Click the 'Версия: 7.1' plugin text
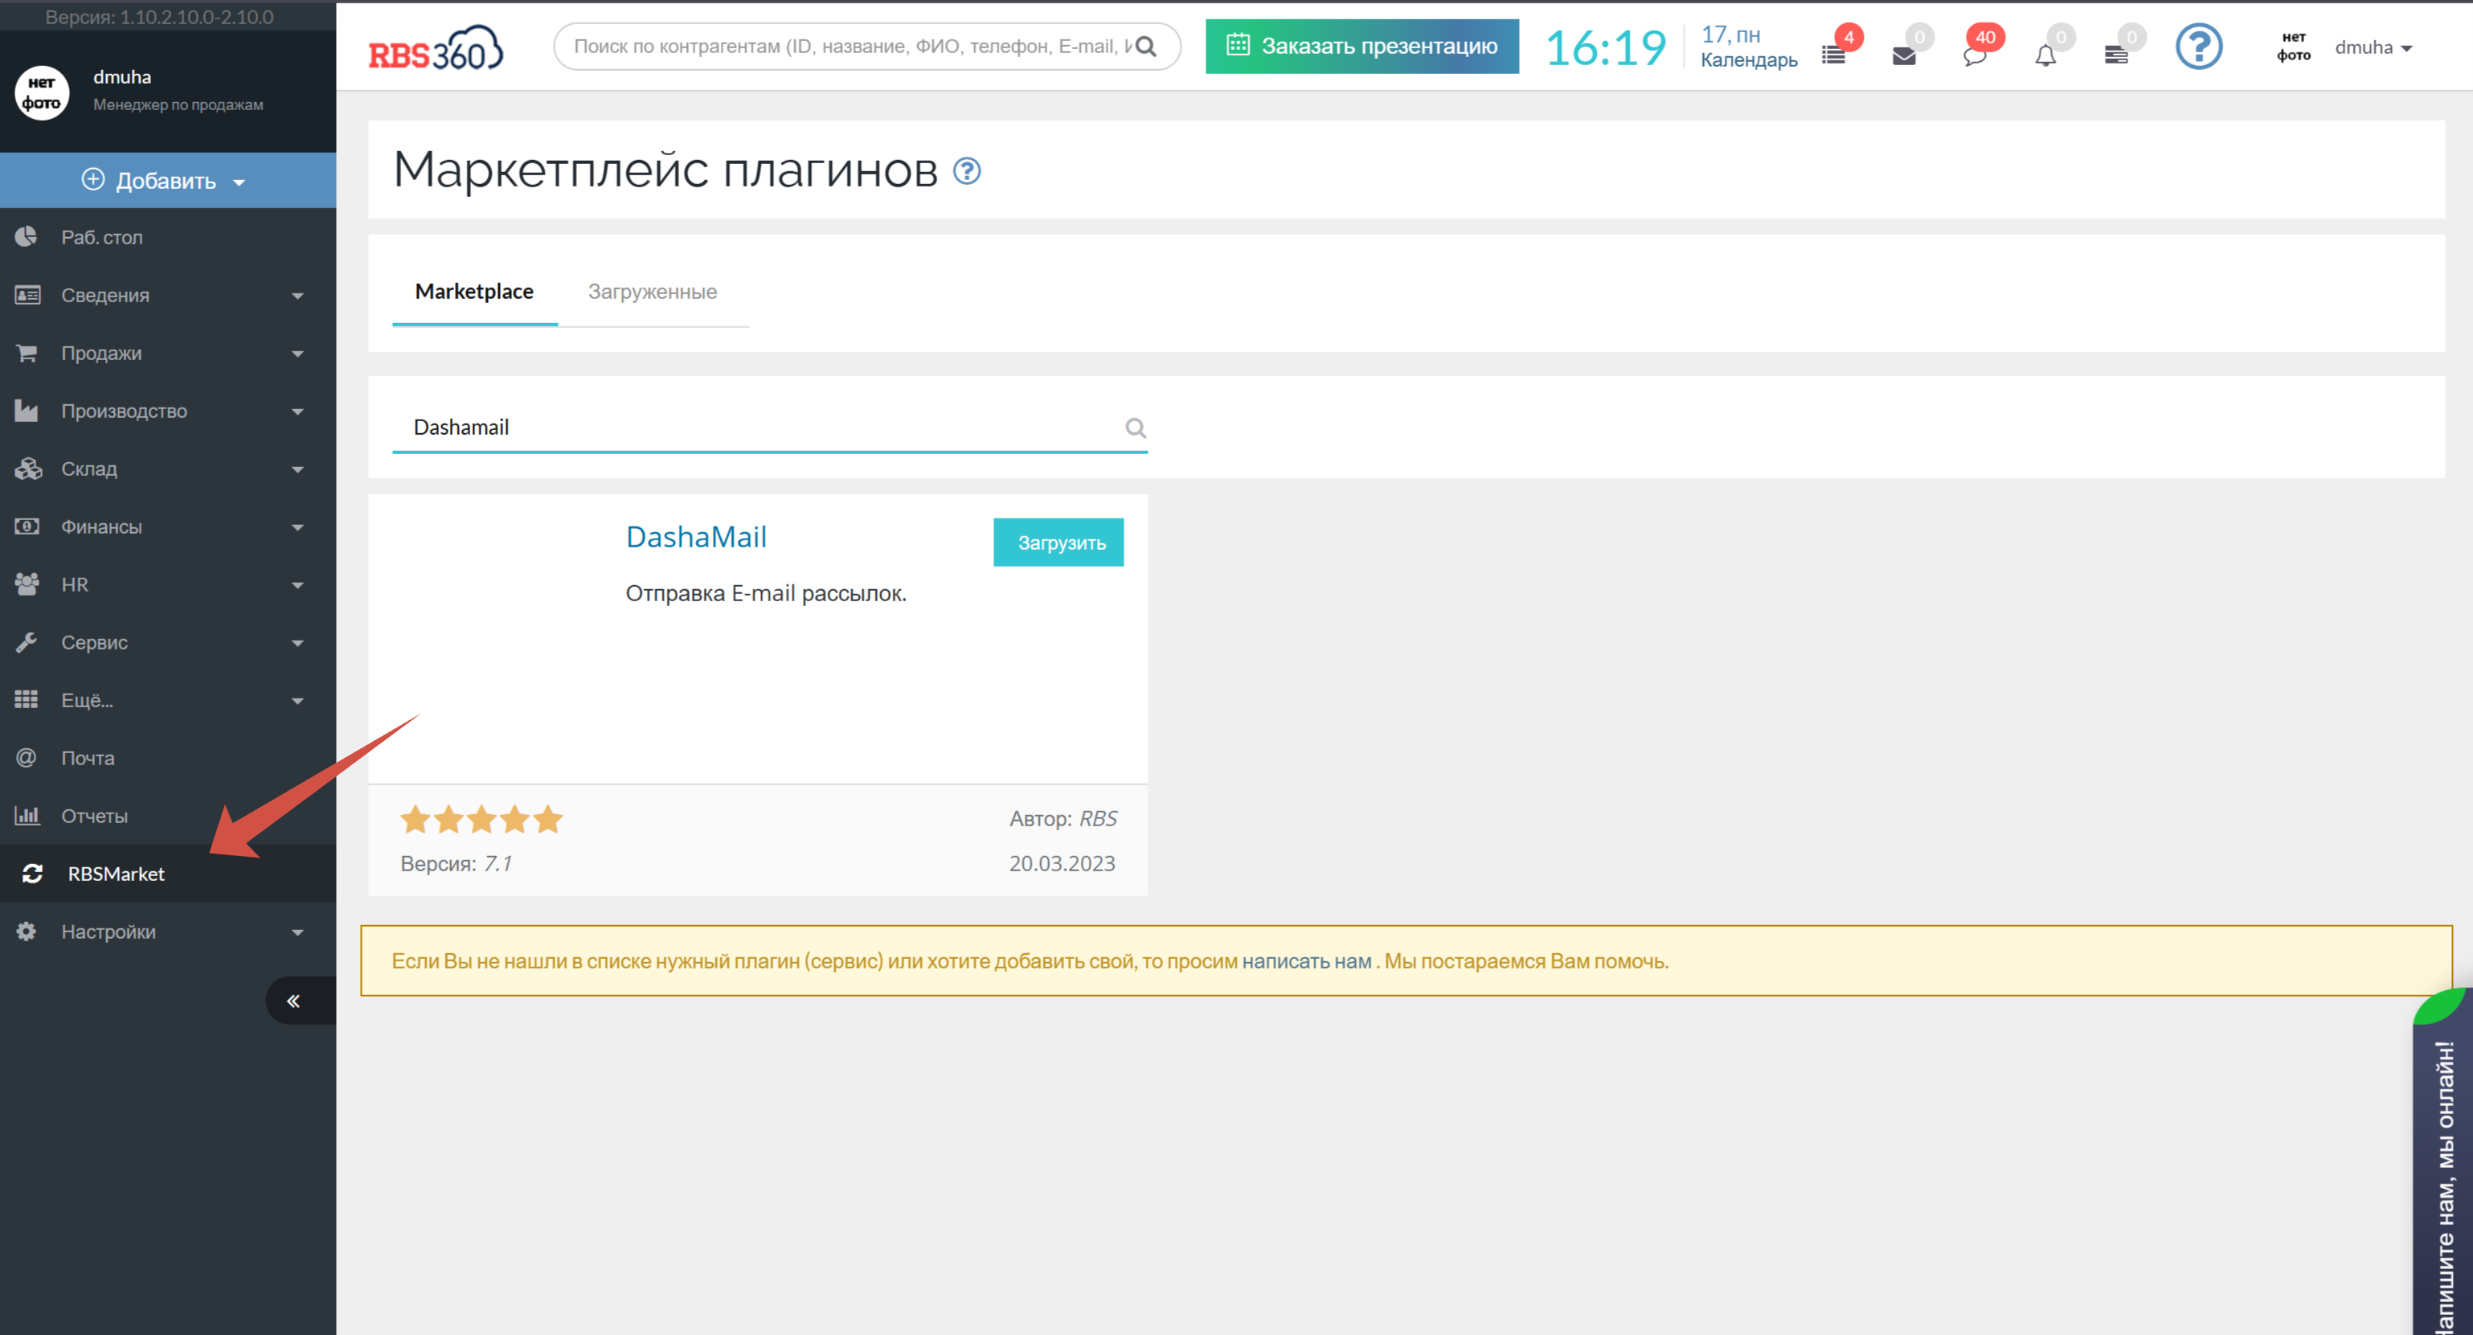Image resolution: width=2473 pixels, height=1335 pixels. (455, 864)
